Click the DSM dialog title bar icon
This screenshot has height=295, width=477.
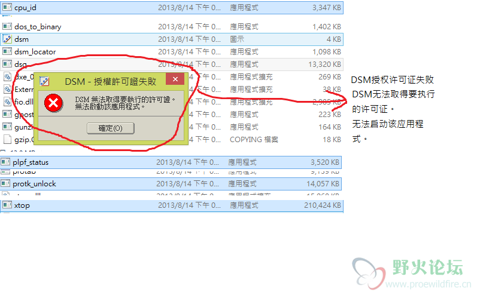[x=44, y=81]
